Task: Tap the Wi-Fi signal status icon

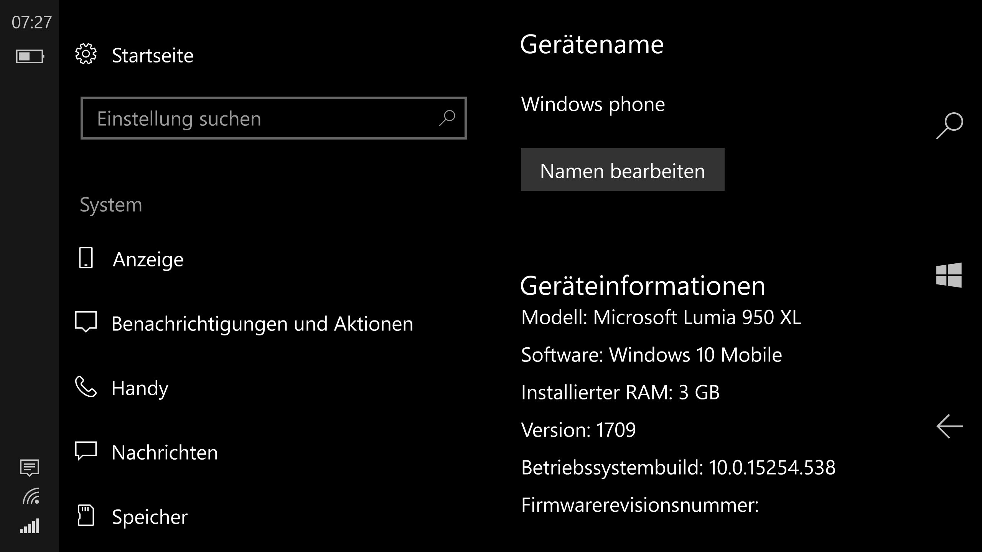Action: (x=31, y=496)
